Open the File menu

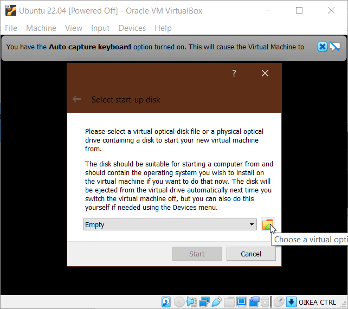[11, 28]
